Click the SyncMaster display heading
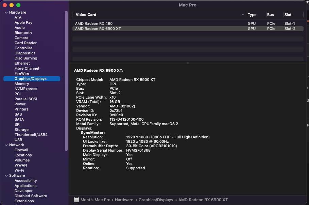Viewport: 309px width, 205px height. pos(93,133)
